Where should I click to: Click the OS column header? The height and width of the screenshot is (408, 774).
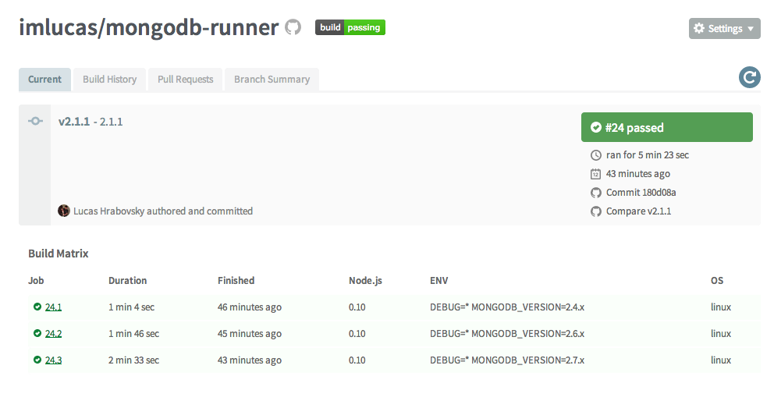coord(717,280)
